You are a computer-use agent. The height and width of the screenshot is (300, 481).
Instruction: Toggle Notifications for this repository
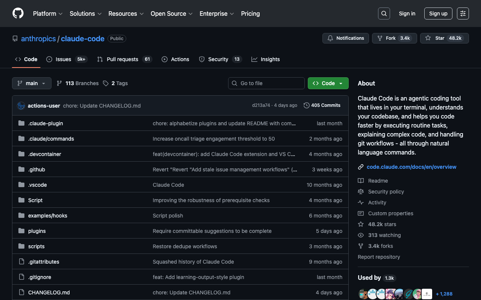coord(346,38)
